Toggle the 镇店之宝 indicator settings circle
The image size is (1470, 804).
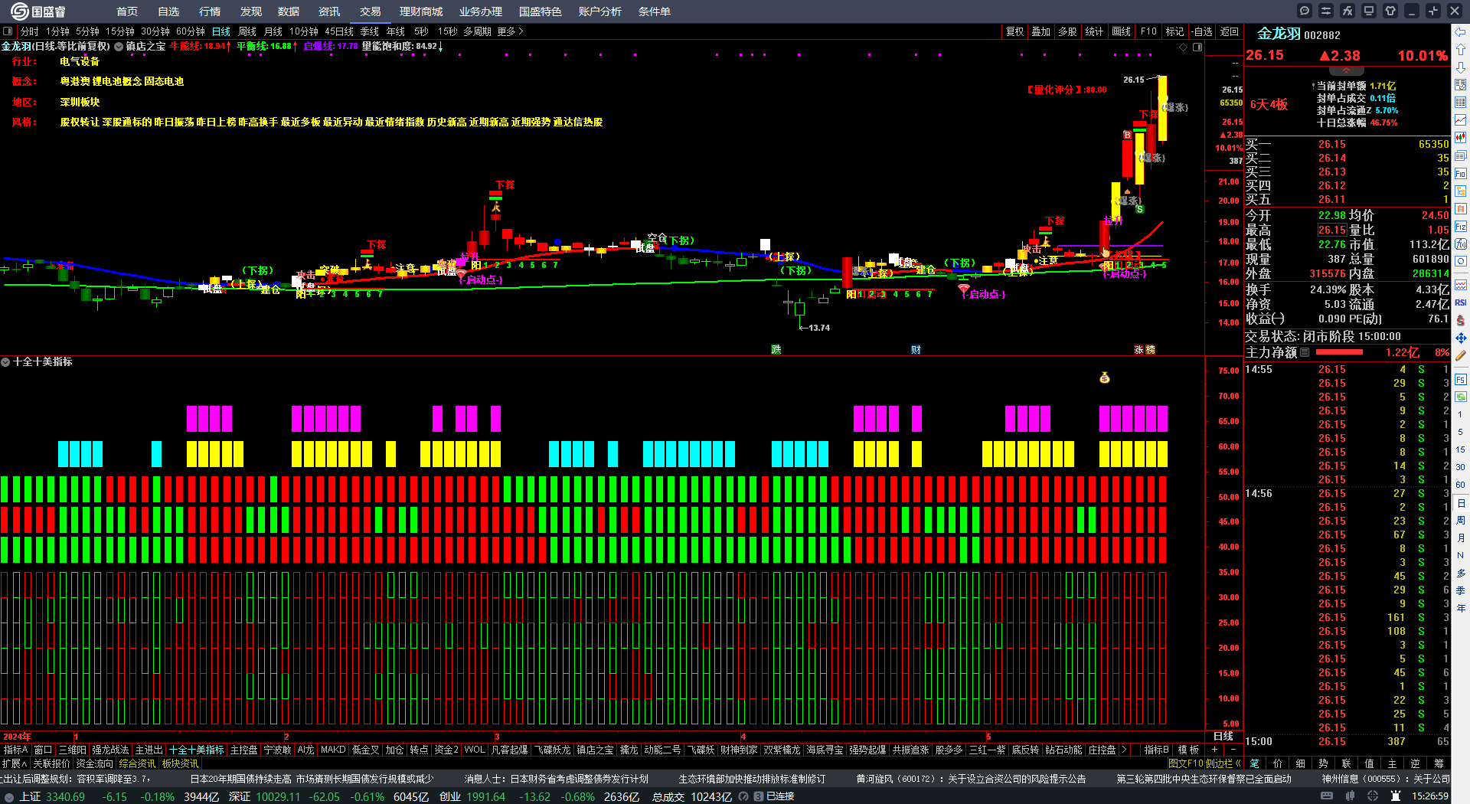coord(119,46)
